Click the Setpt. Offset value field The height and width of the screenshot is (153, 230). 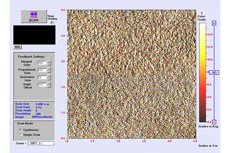coord(42,85)
